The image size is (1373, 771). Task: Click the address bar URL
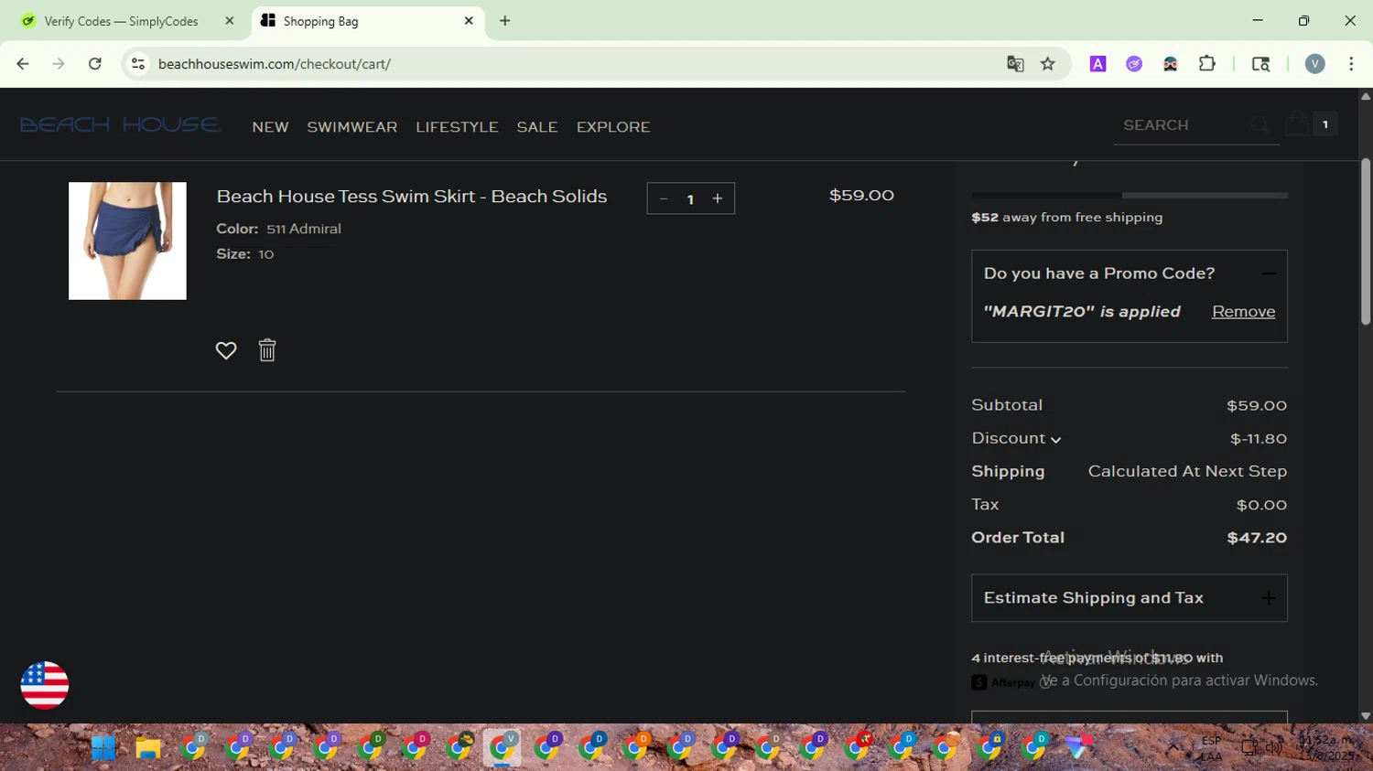click(275, 64)
